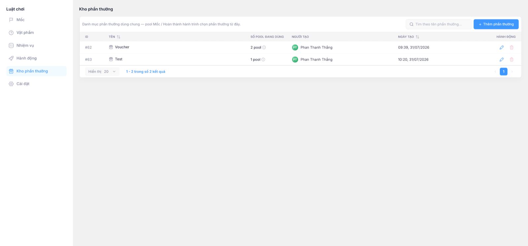The image size is (528, 246).
Task: Expand the Hiển thị 20 page-size dropdown
Action: [102, 71]
